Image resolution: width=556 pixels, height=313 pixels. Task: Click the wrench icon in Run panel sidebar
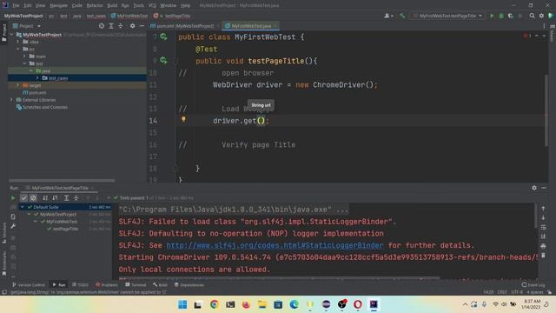(13, 226)
